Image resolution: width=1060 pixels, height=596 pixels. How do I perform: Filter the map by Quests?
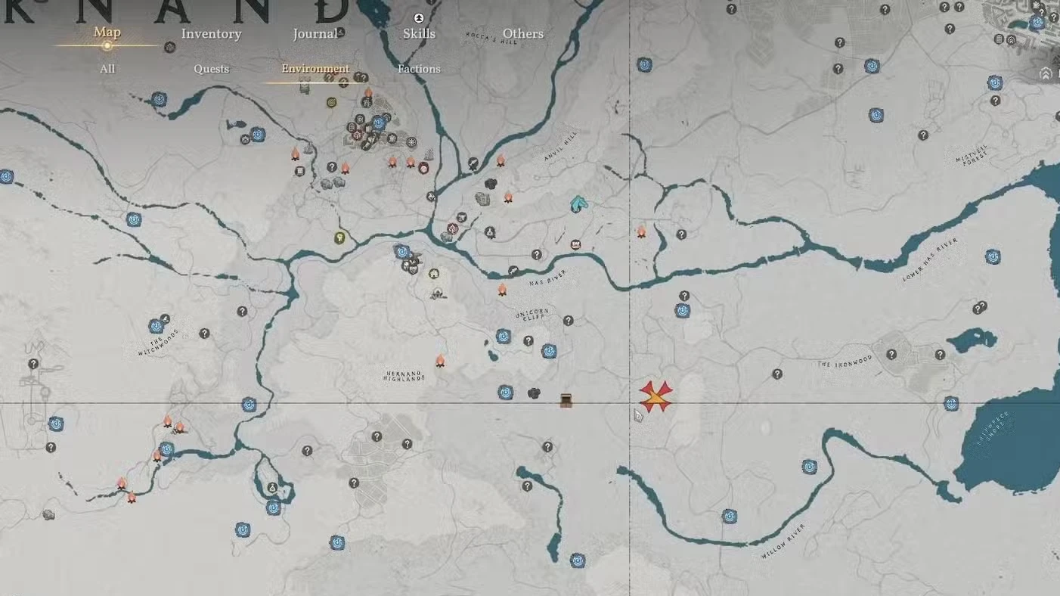[211, 69]
